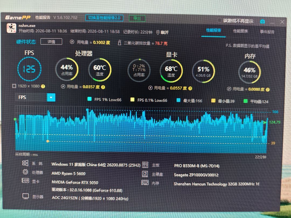Image resolution: width=291 pixels, height=218 pixels.
Task: Click the nshm.exe game icon
Action: [11, 28]
